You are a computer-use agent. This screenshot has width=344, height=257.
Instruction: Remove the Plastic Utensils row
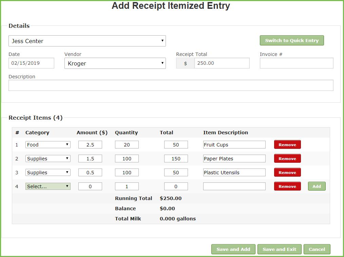[x=287, y=173]
